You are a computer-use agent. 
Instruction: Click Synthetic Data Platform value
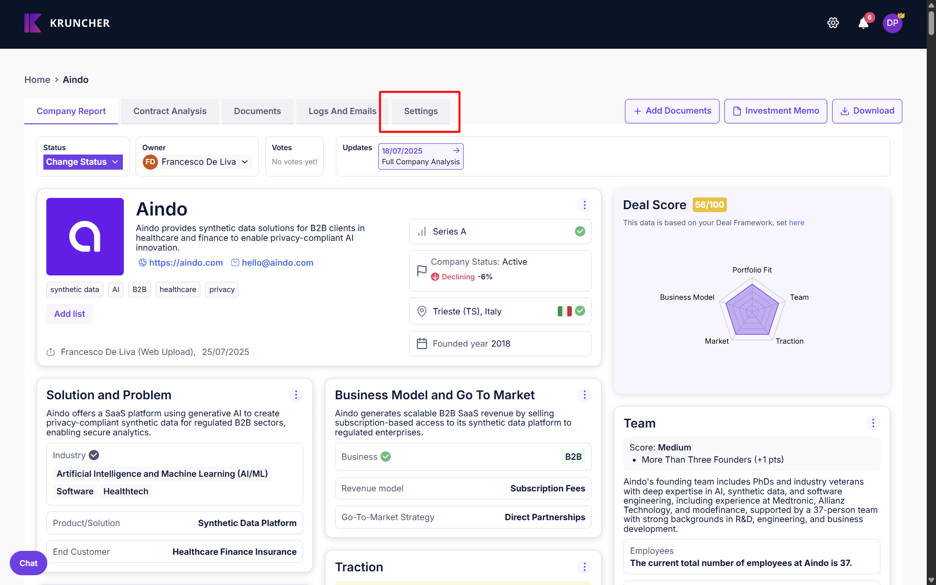tap(247, 523)
